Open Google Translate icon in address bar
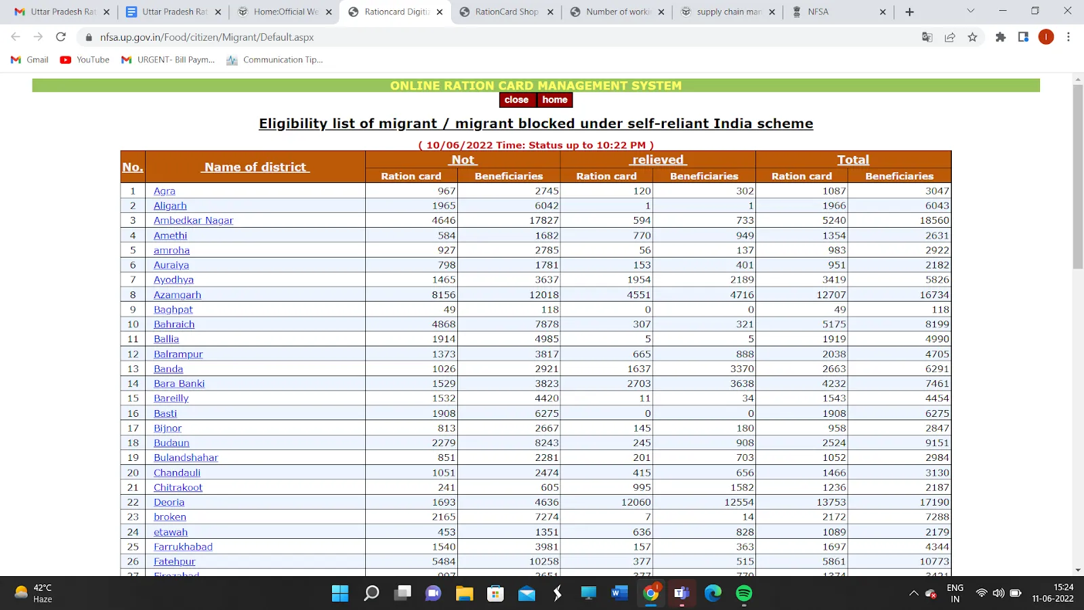The width and height of the screenshot is (1084, 610). [927, 37]
